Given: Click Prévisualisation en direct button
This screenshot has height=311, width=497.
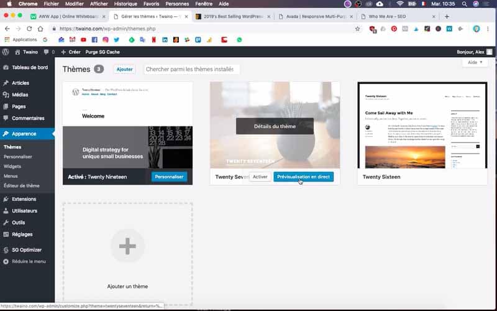Looking at the screenshot, I should point(303,177).
